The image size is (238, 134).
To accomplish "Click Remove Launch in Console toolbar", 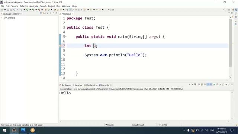I will (193, 84).
